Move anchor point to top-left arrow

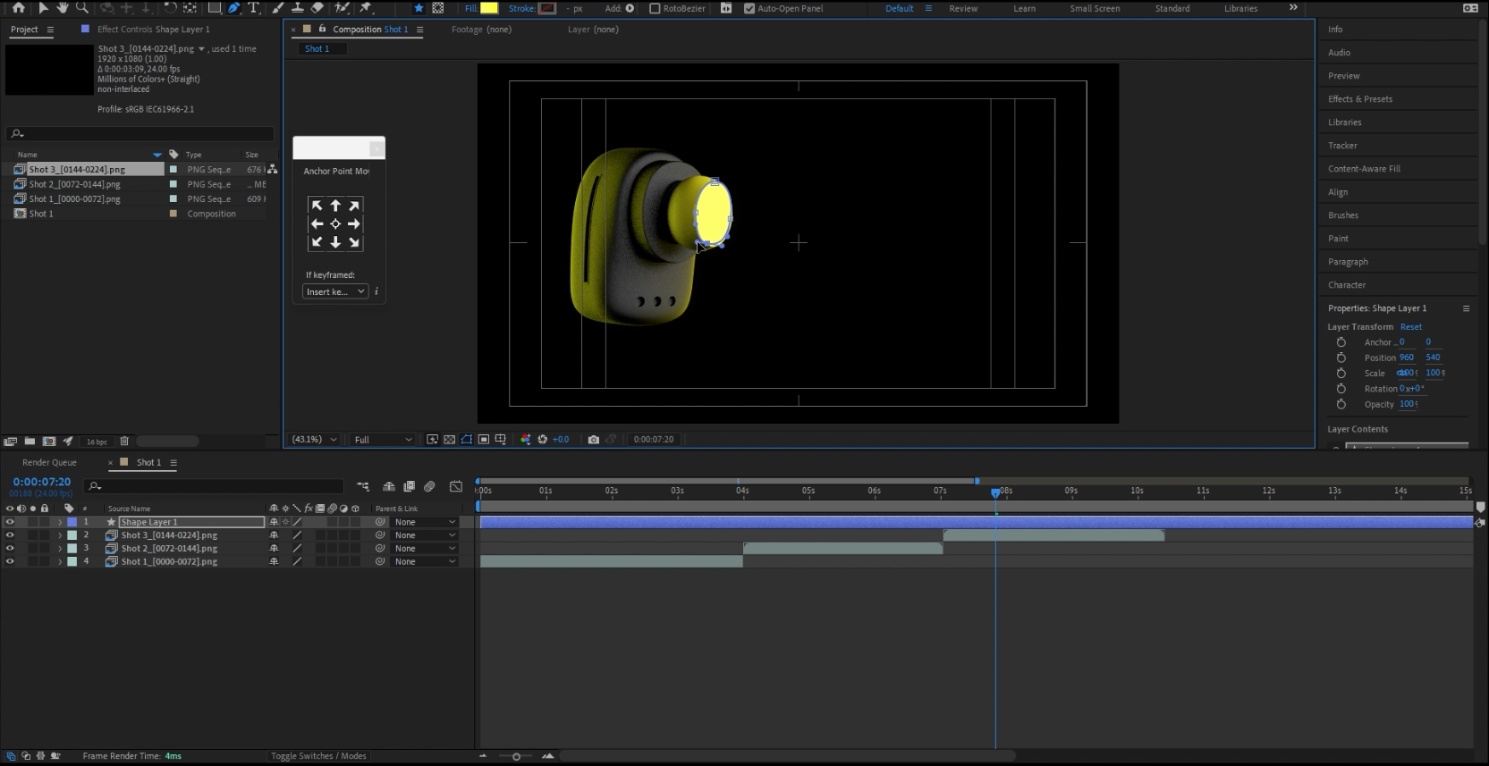(x=317, y=206)
